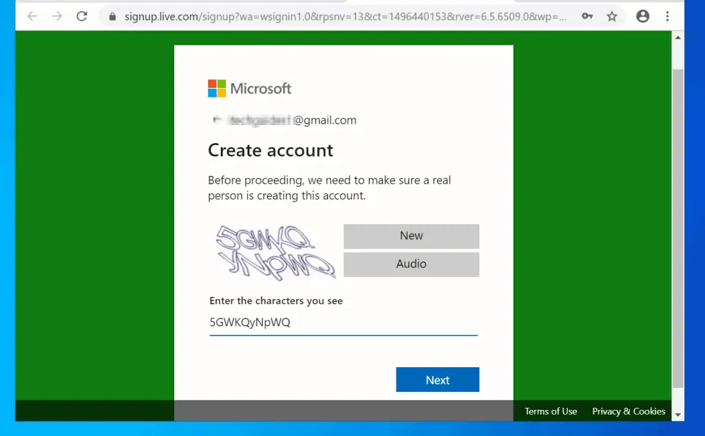The width and height of the screenshot is (705, 436).
Task: Click the browser forward arrow icon
Action: pos(57,16)
